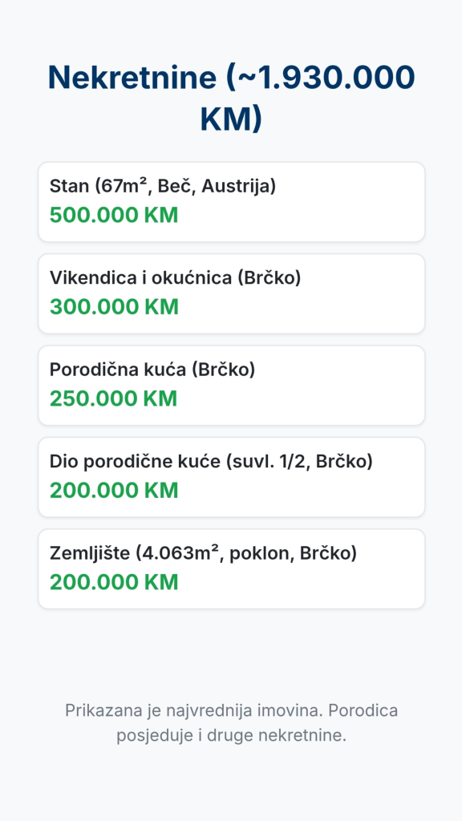Click the Vikendica i okućnica (Brčko) label
462x821 pixels.
[176, 277]
